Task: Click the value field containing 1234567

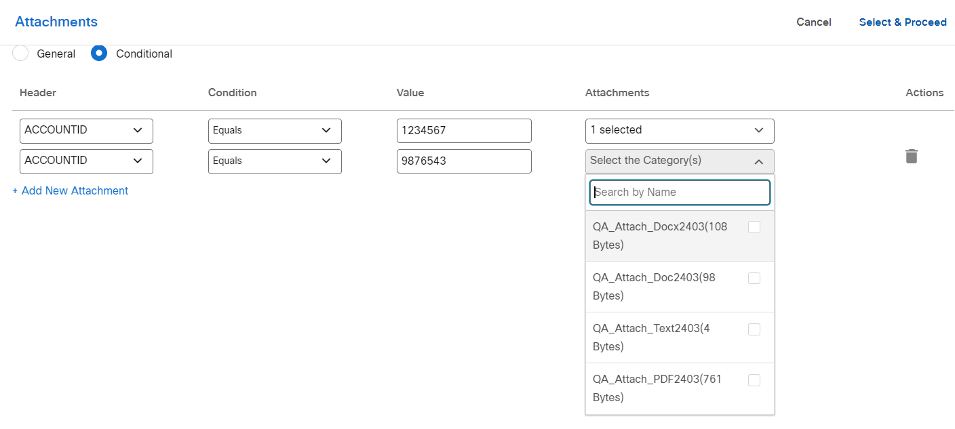Action: (464, 130)
